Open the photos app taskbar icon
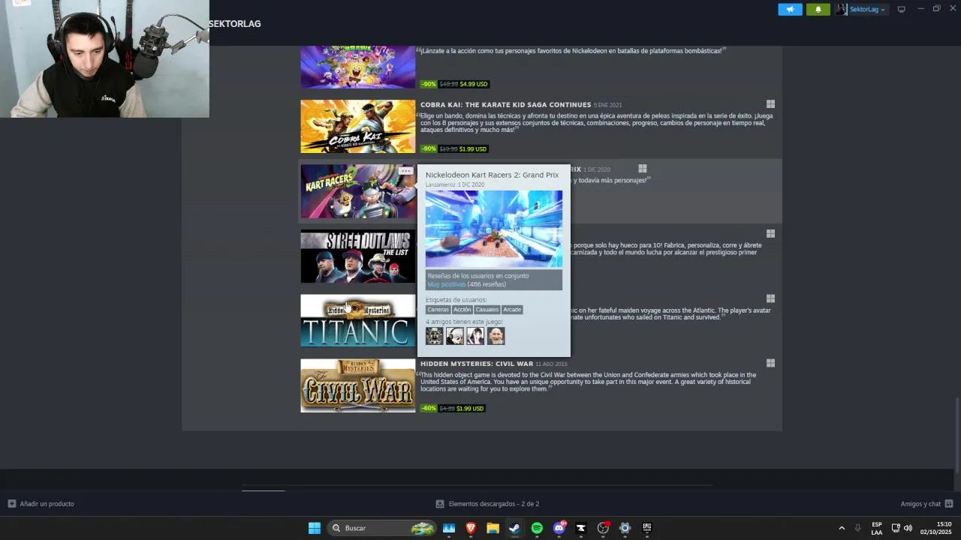 pyautogui.click(x=449, y=528)
